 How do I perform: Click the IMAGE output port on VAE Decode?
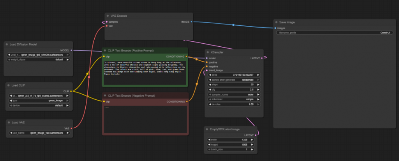[191, 22]
